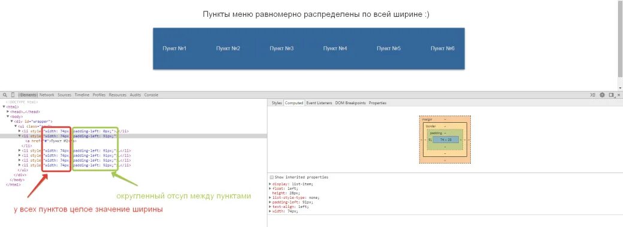The image size is (623, 227).
Task: Enable Show inherited properties checkbox
Action: coord(272,177)
